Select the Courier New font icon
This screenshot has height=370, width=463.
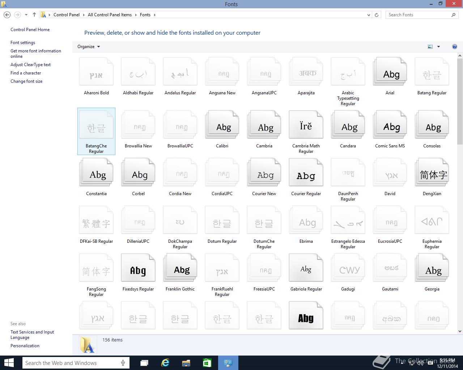click(264, 172)
